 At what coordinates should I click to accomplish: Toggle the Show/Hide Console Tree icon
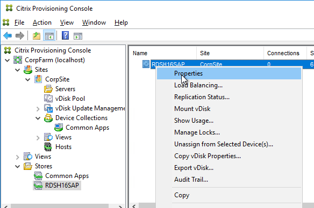(x=49, y=36)
